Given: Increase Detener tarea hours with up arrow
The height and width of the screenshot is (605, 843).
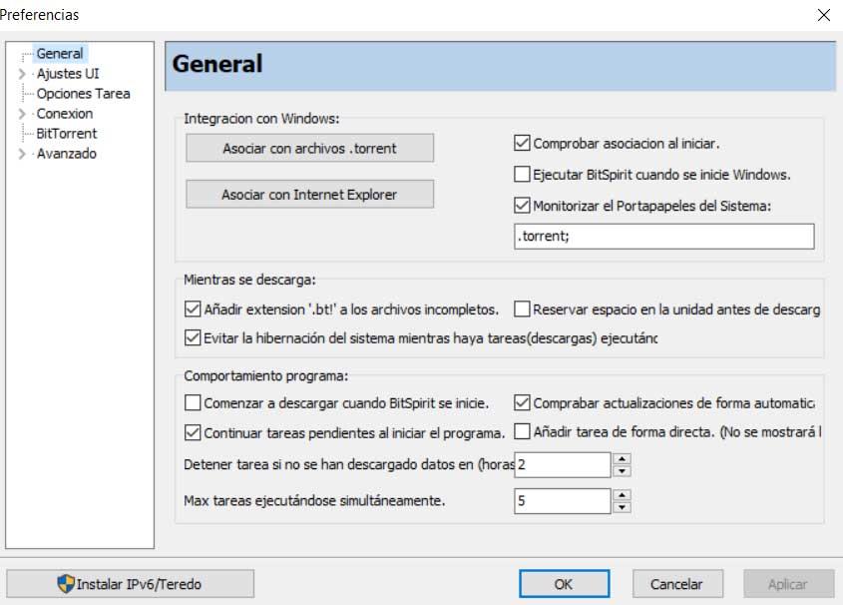Looking at the screenshot, I should (623, 458).
